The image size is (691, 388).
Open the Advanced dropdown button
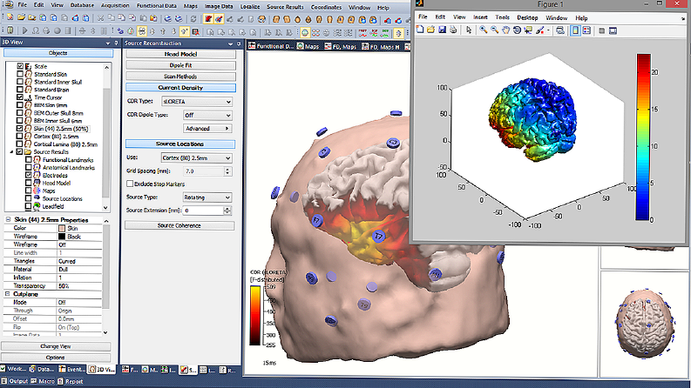pyautogui.click(x=207, y=129)
